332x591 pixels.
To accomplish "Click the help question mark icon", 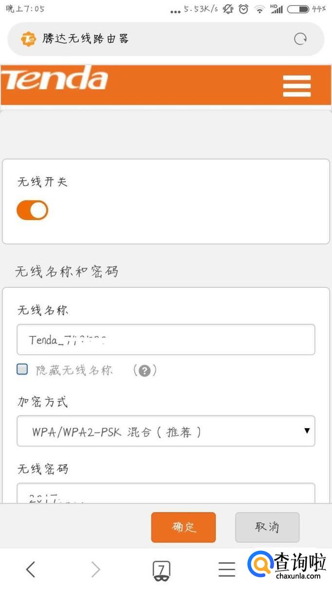I will coord(144,371).
